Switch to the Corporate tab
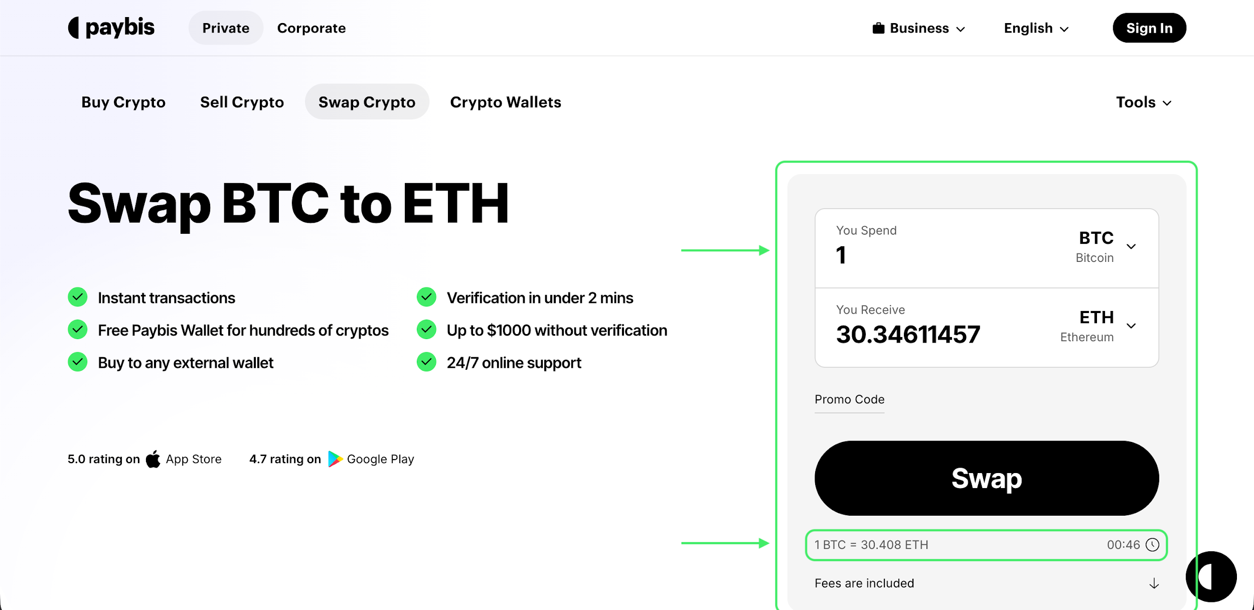The width and height of the screenshot is (1254, 610). coord(311,28)
